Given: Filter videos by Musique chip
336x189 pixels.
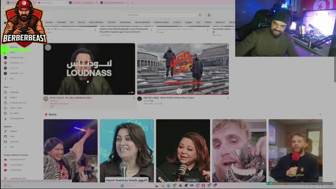Looking at the screenshot, I should 49,22.
